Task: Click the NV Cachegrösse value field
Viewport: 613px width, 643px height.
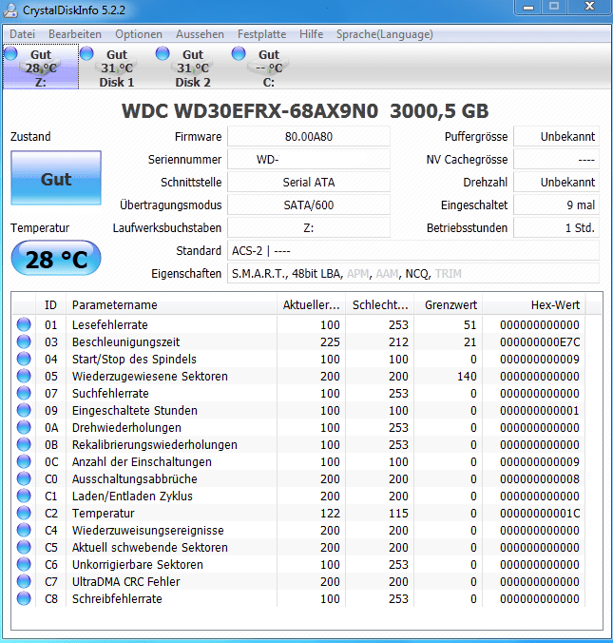Action: [x=557, y=159]
